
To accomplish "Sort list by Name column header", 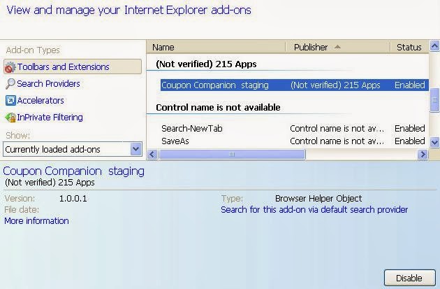I will tap(216, 47).
